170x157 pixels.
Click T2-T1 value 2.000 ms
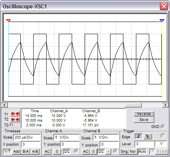point(34,125)
